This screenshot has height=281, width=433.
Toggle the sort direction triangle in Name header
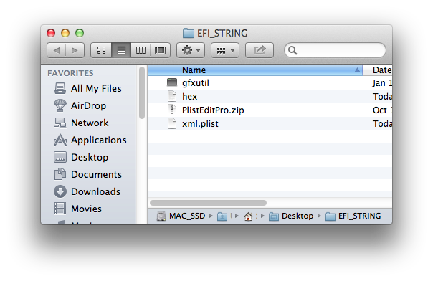[x=357, y=70]
